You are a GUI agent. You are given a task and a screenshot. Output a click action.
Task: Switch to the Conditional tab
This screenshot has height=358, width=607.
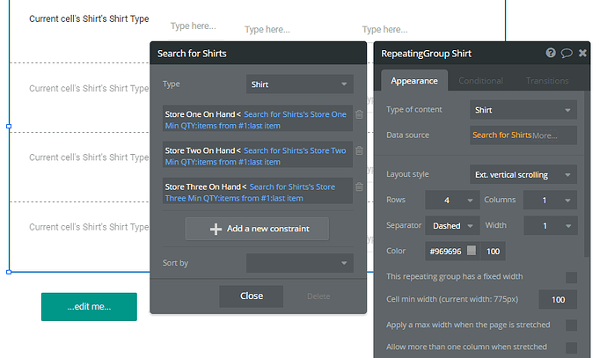click(x=480, y=81)
